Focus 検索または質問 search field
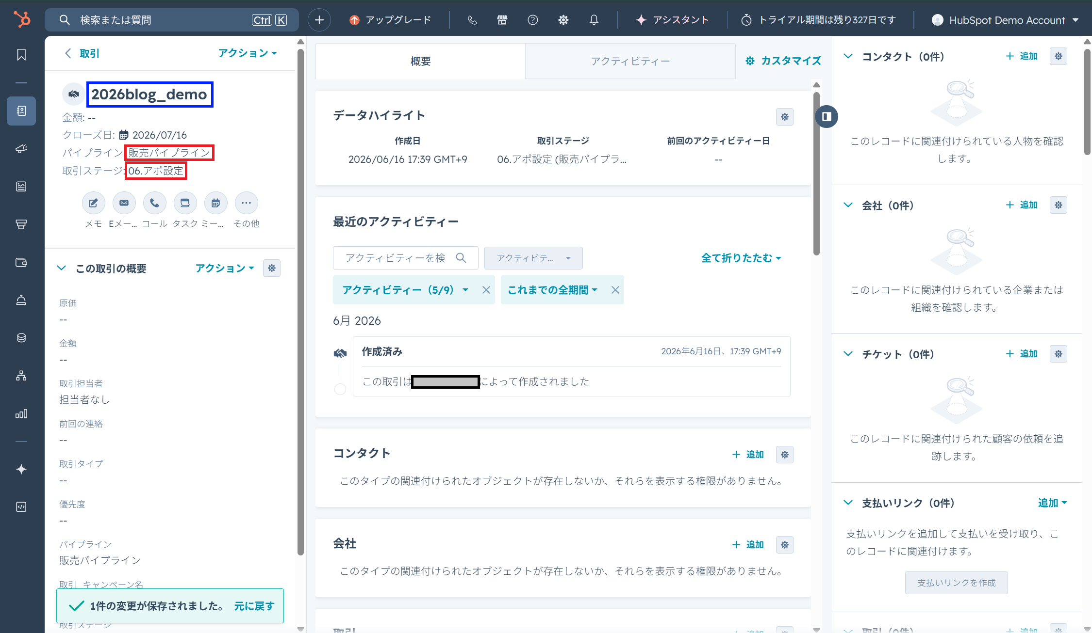The width and height of the screenshot is (1092, 633). coord(172,20)
